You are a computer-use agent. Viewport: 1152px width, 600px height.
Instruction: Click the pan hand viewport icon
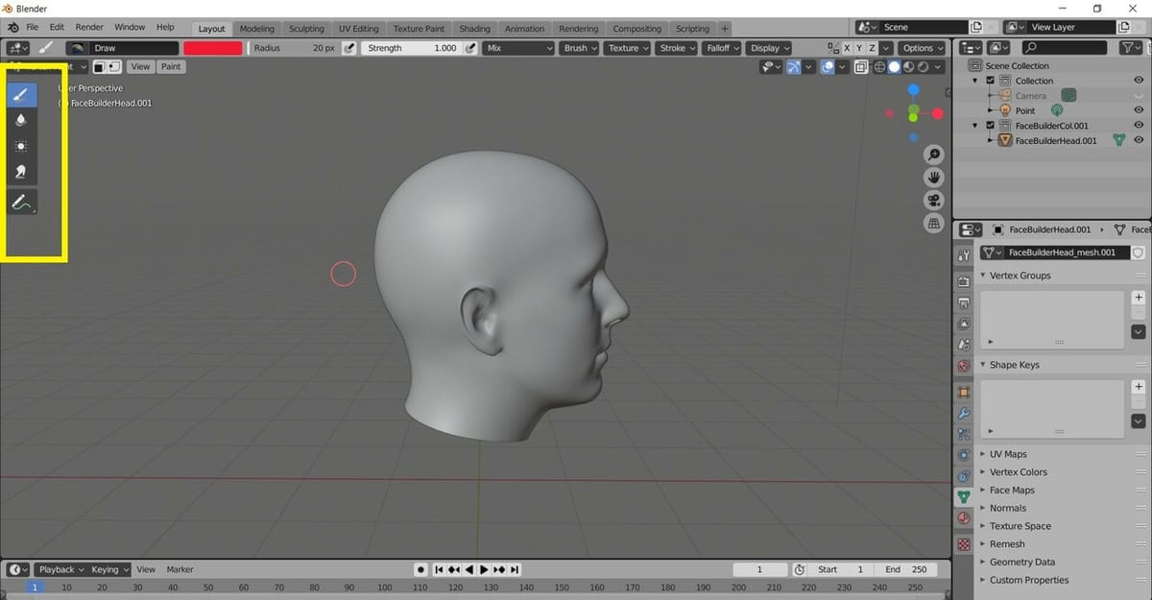(x=933, y=178)
